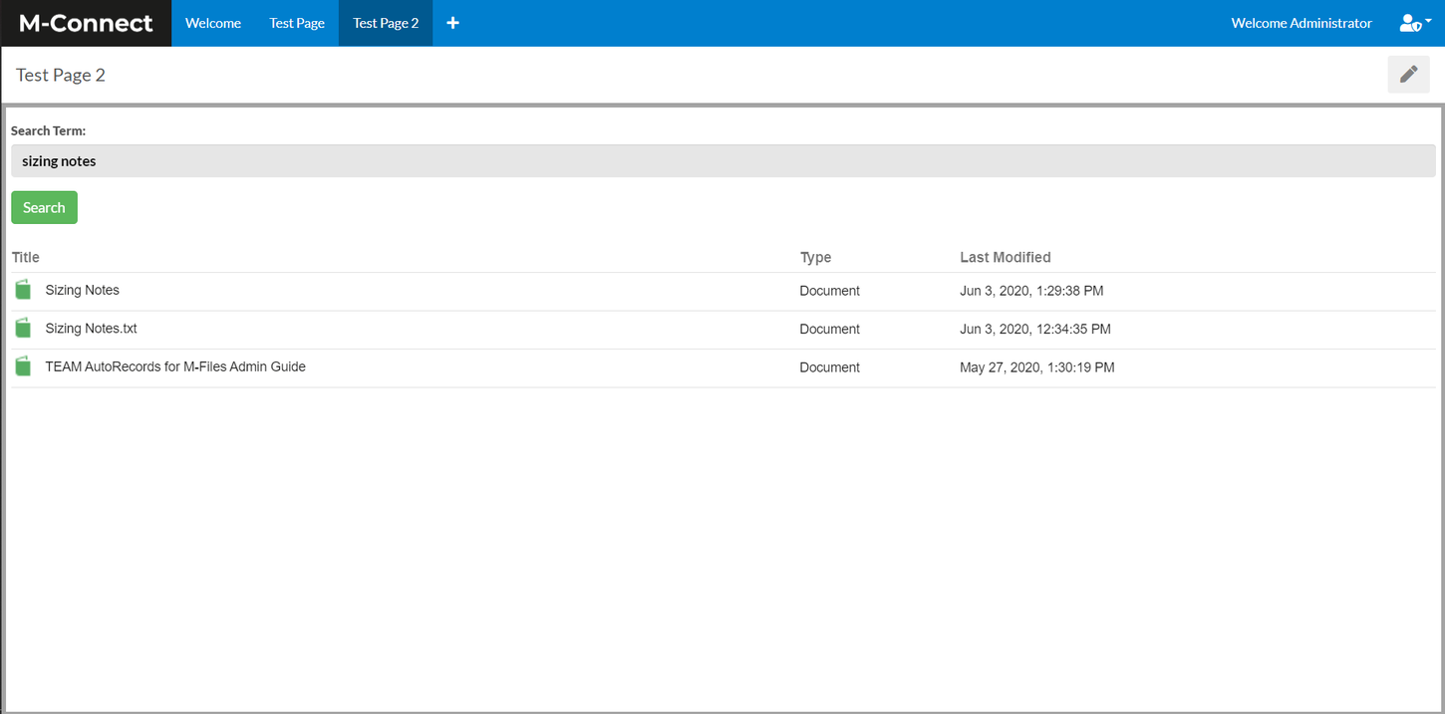The height and width of the screenshot is (714, 1445).
Task: Click the M-Connect logo
Action: coord(86,23)
